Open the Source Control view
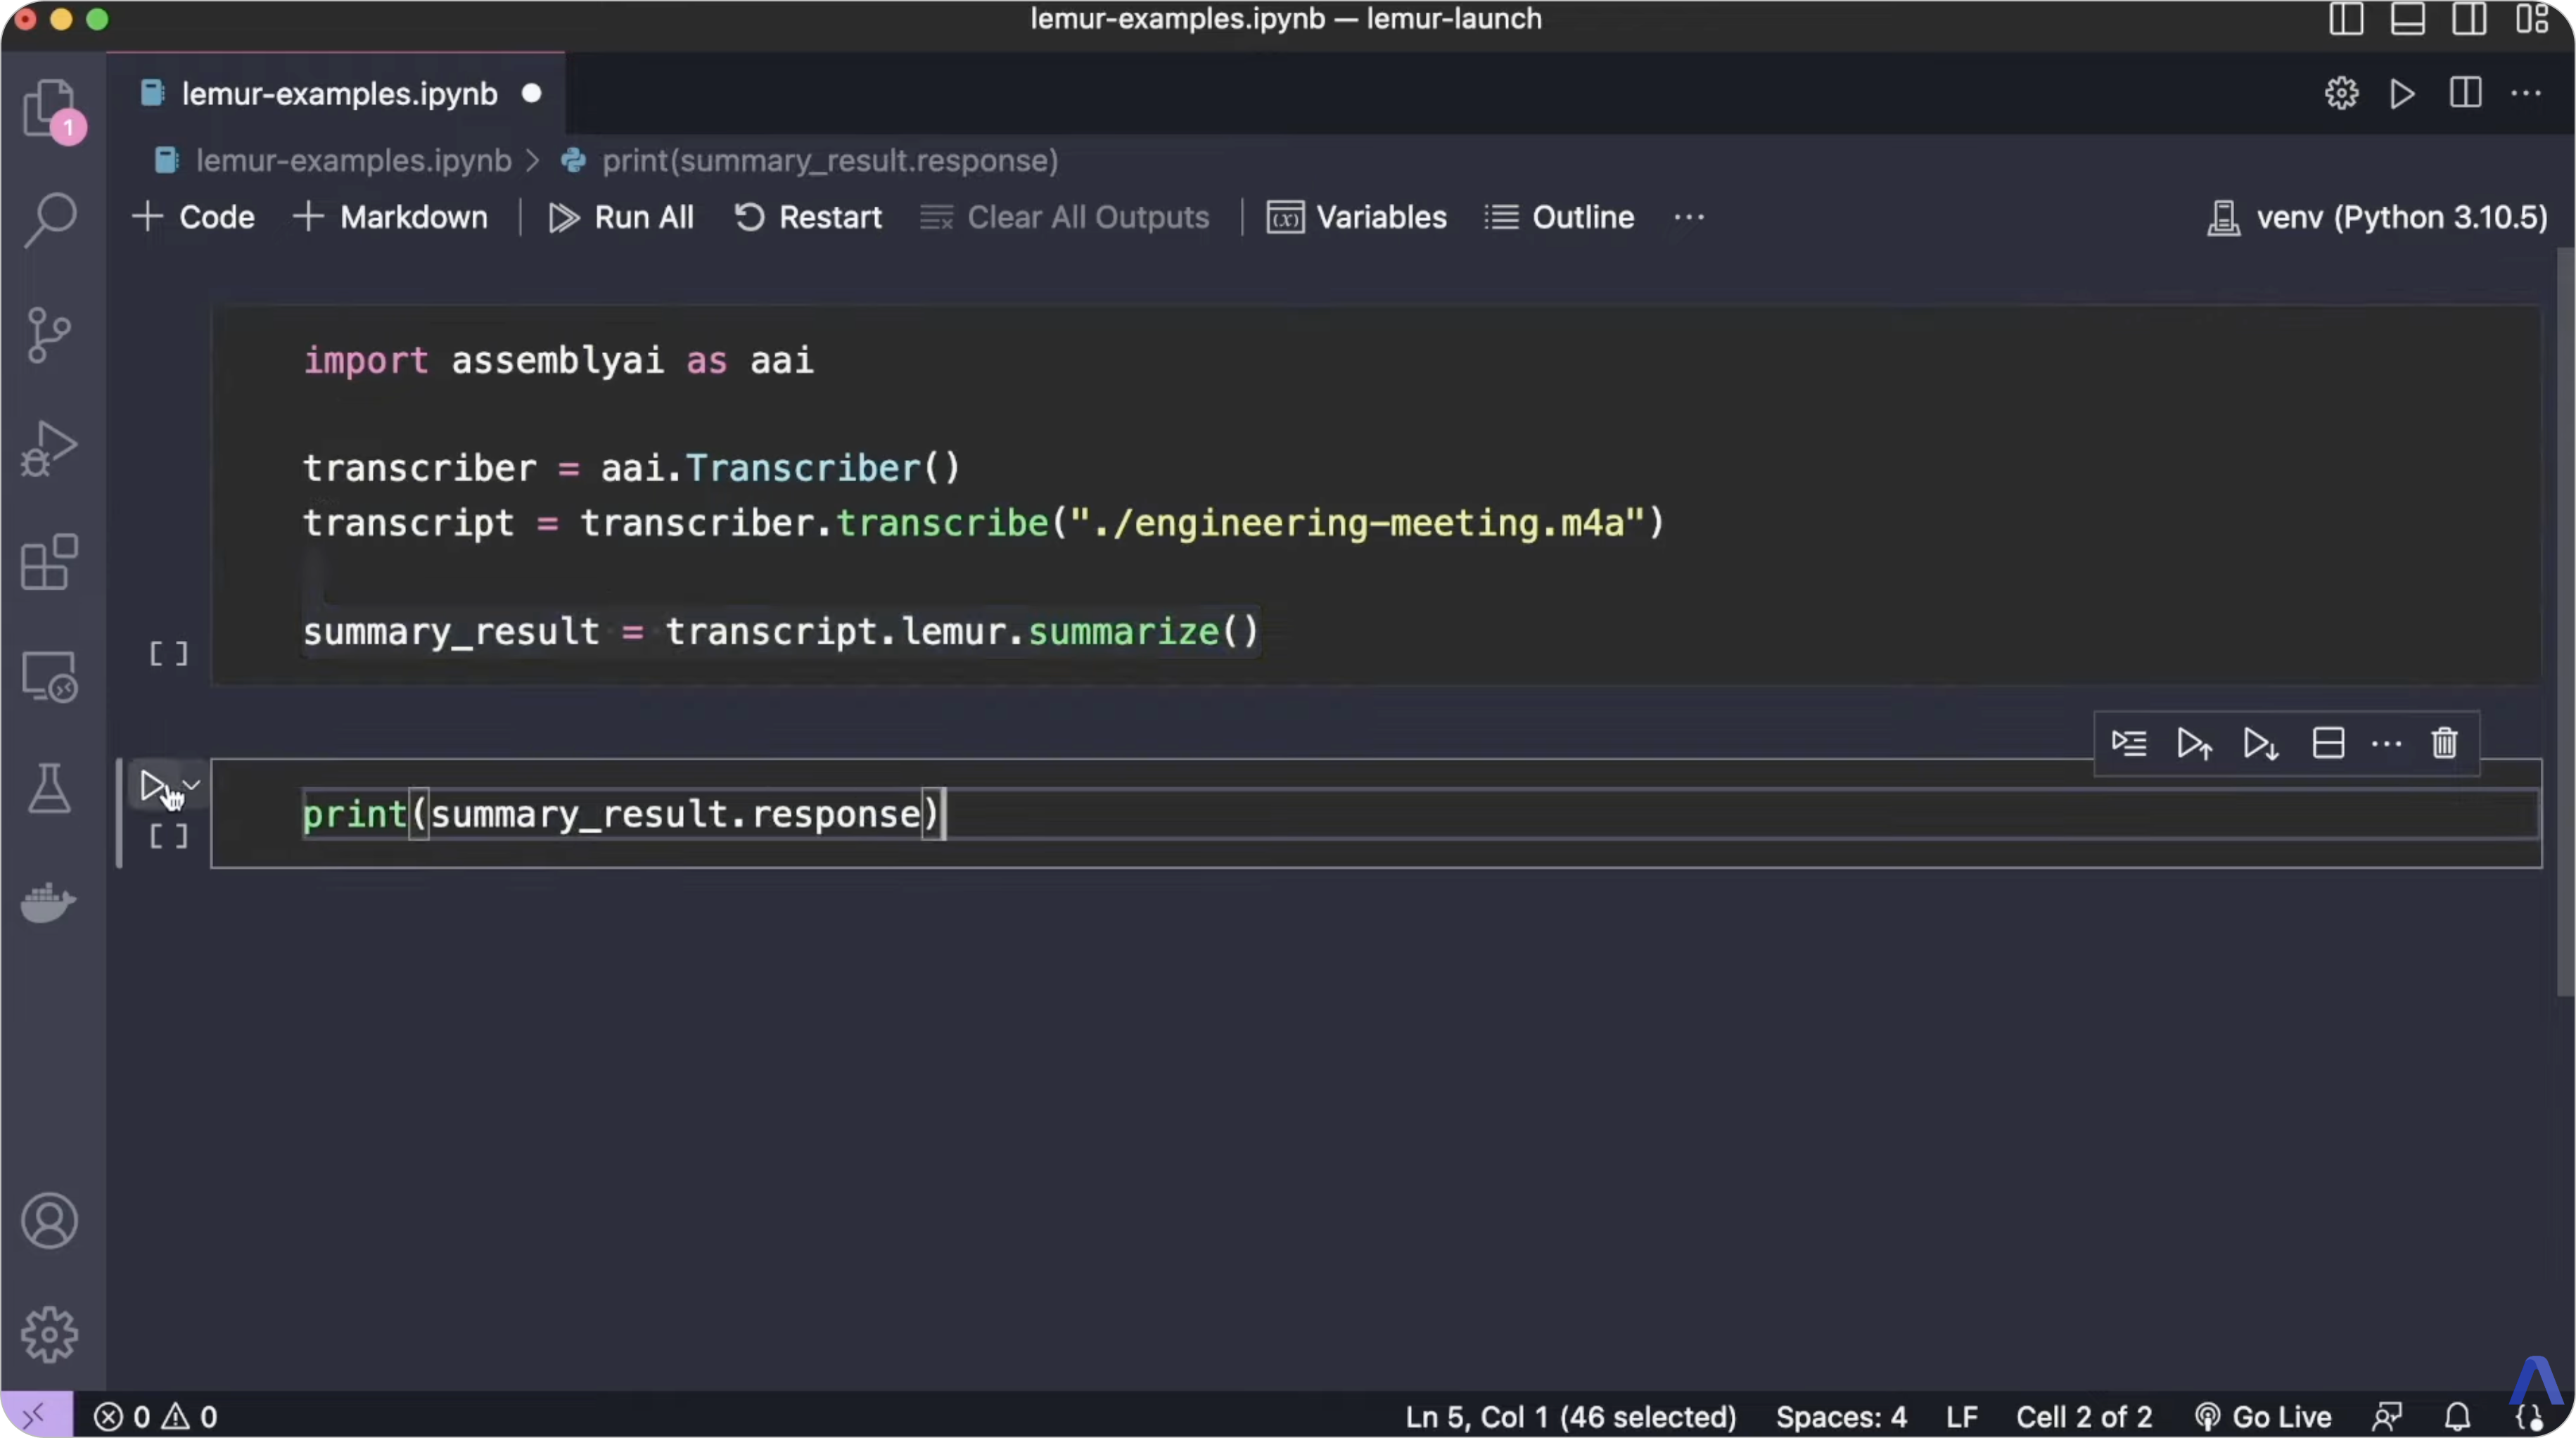This screenshot has height=1438, width=2576. tap(49, 334)
